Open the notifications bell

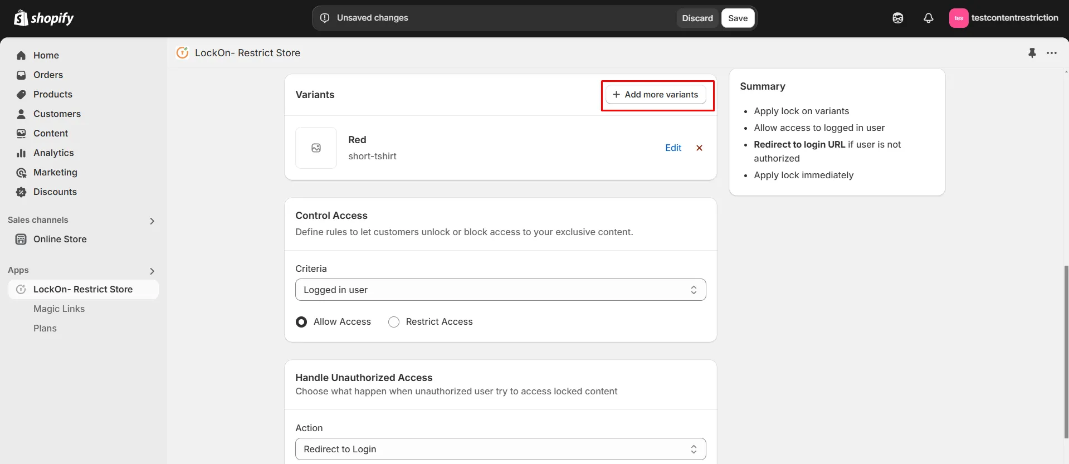click(928, 18)
